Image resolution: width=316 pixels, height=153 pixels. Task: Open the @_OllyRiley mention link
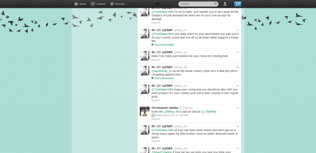(x=209, y=112)
